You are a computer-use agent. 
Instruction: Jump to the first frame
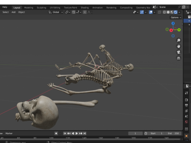65,133
